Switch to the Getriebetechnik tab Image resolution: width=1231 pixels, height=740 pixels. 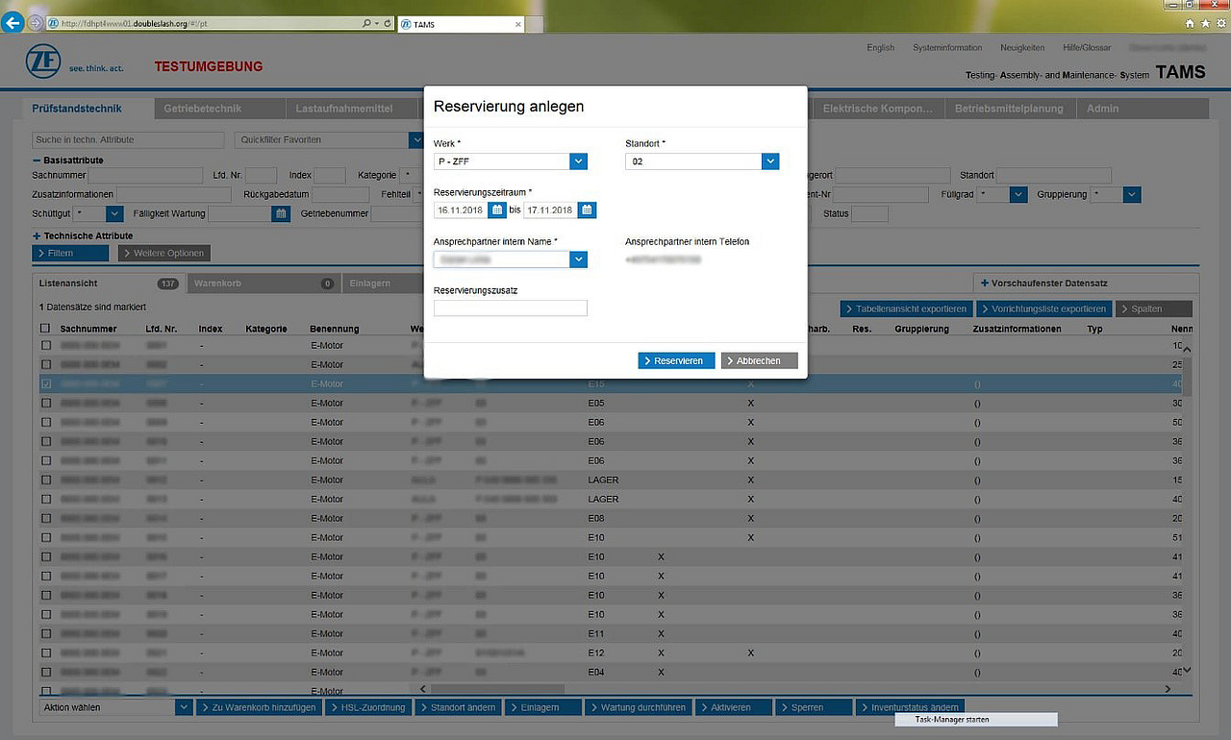202,109
